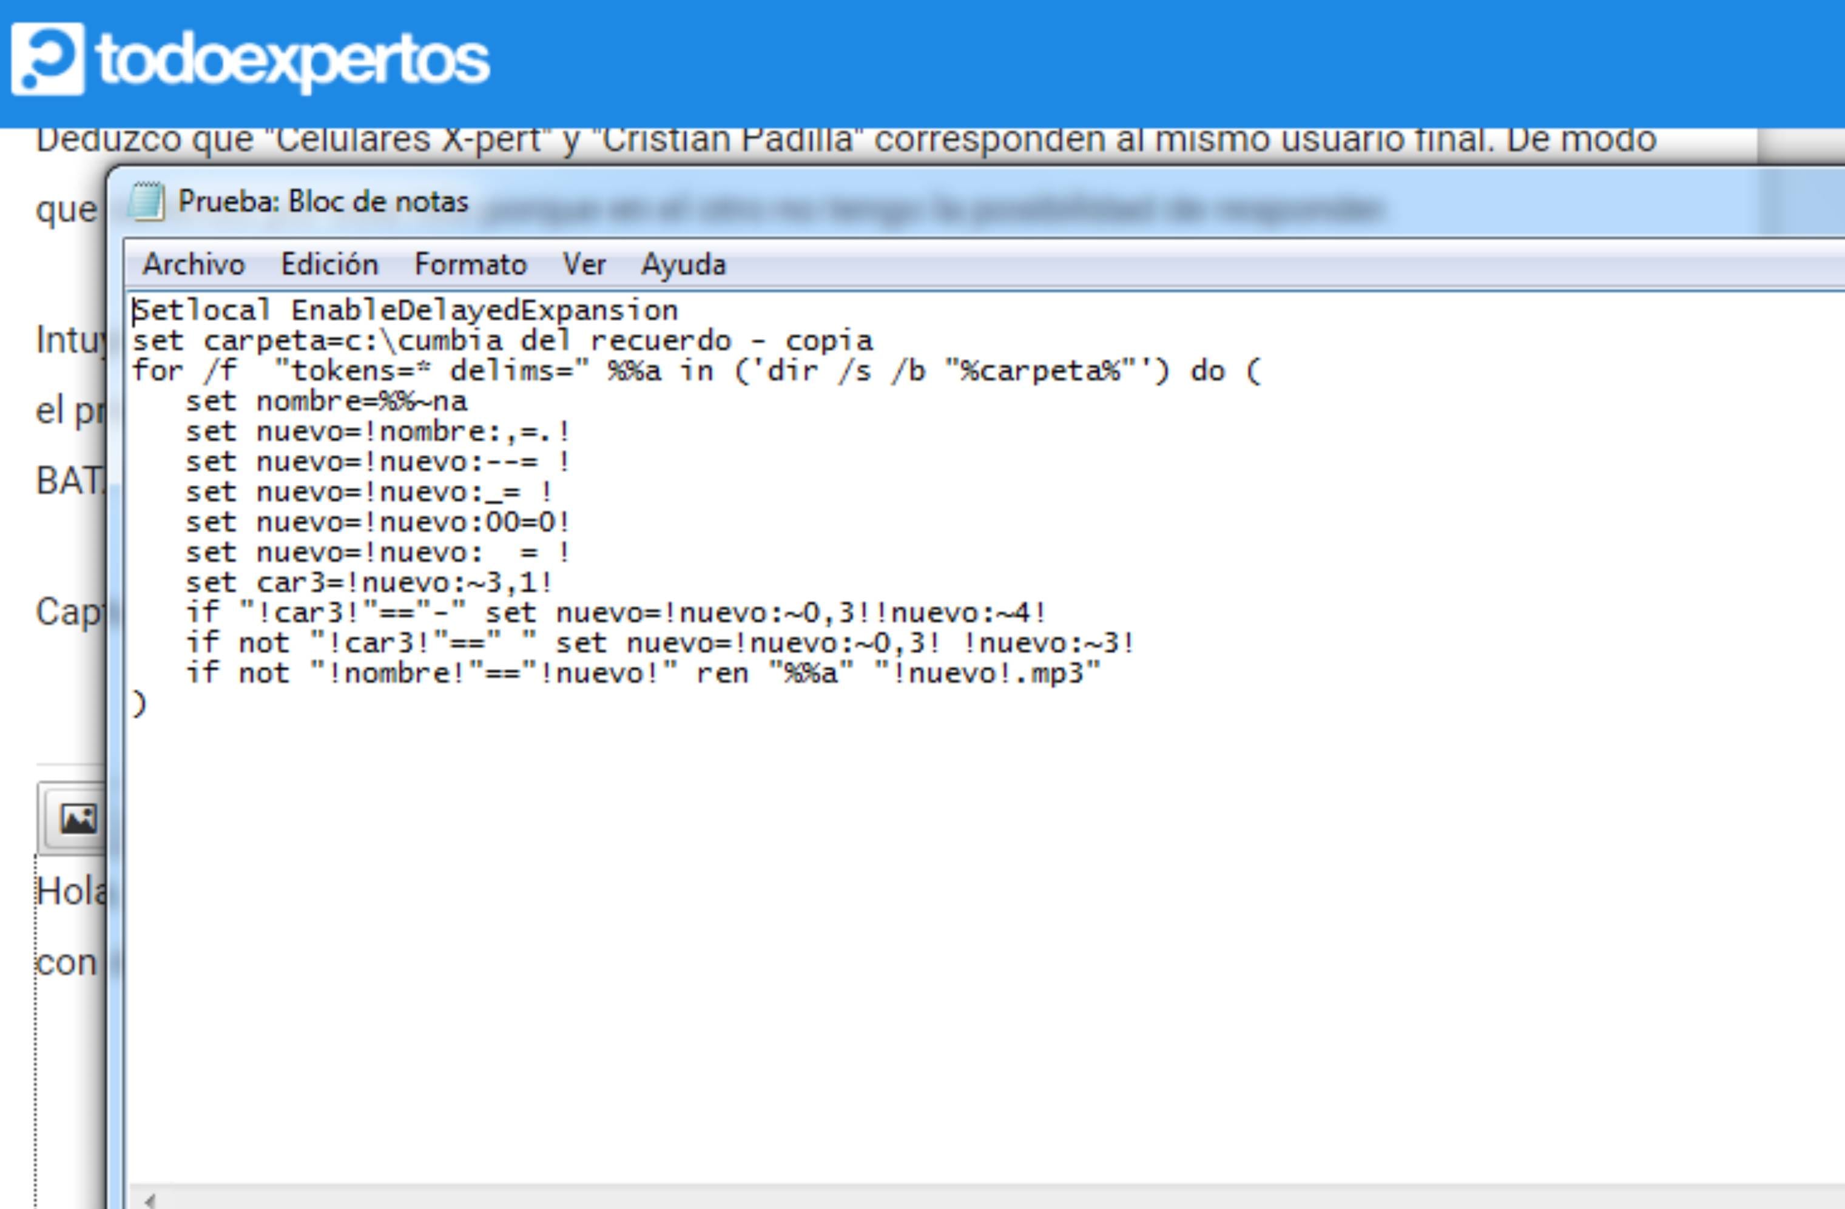
Task: Select the Prueba: Bloc de notas title
Action: pyautogui.click(x=323, y=201)
